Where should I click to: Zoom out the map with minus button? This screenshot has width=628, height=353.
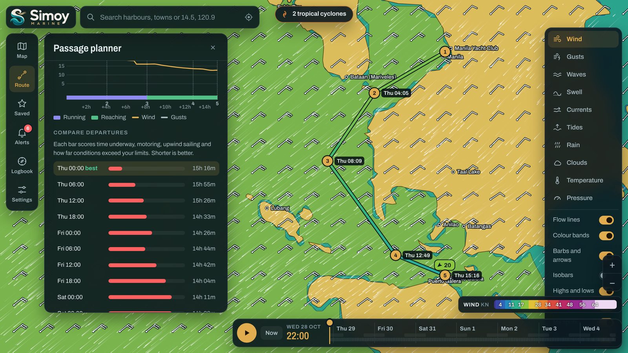pos(612,283)
